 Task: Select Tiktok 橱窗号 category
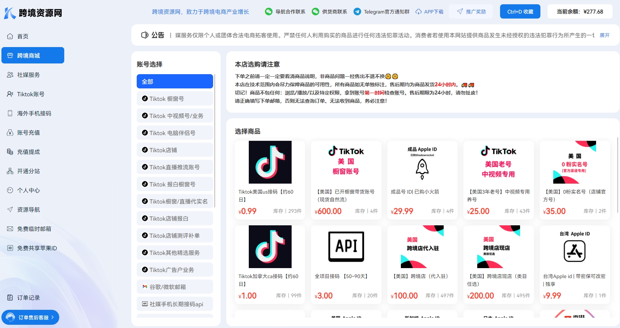click(x=175, y=98)
